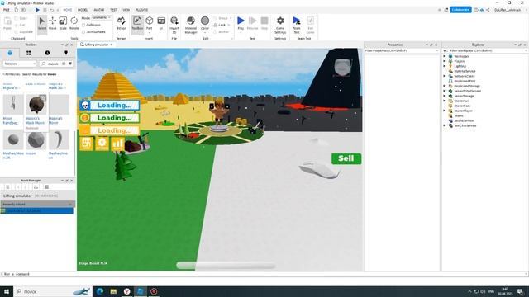Open the FILE menu

[7, 10]
